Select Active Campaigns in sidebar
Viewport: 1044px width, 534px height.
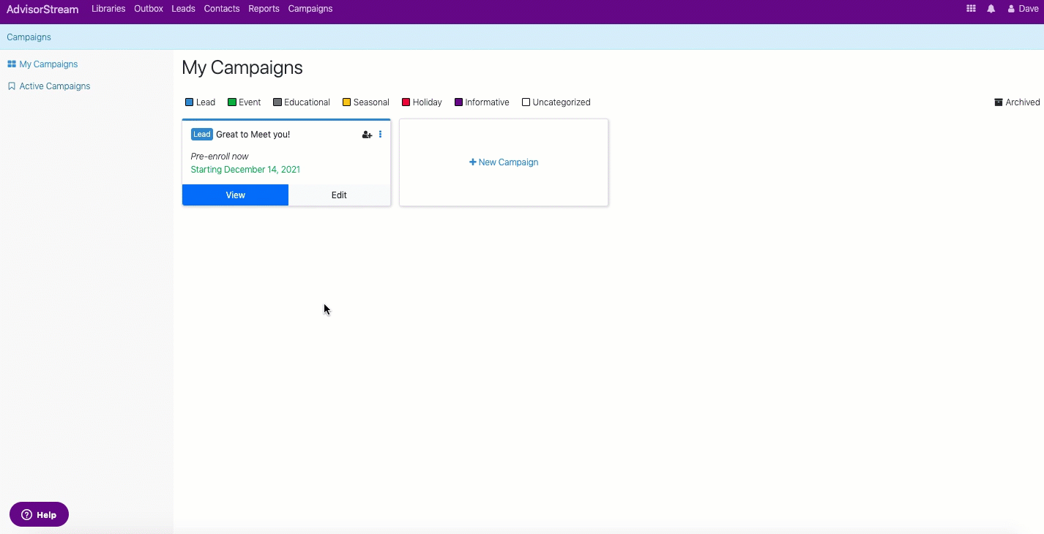tap(49, 86)
